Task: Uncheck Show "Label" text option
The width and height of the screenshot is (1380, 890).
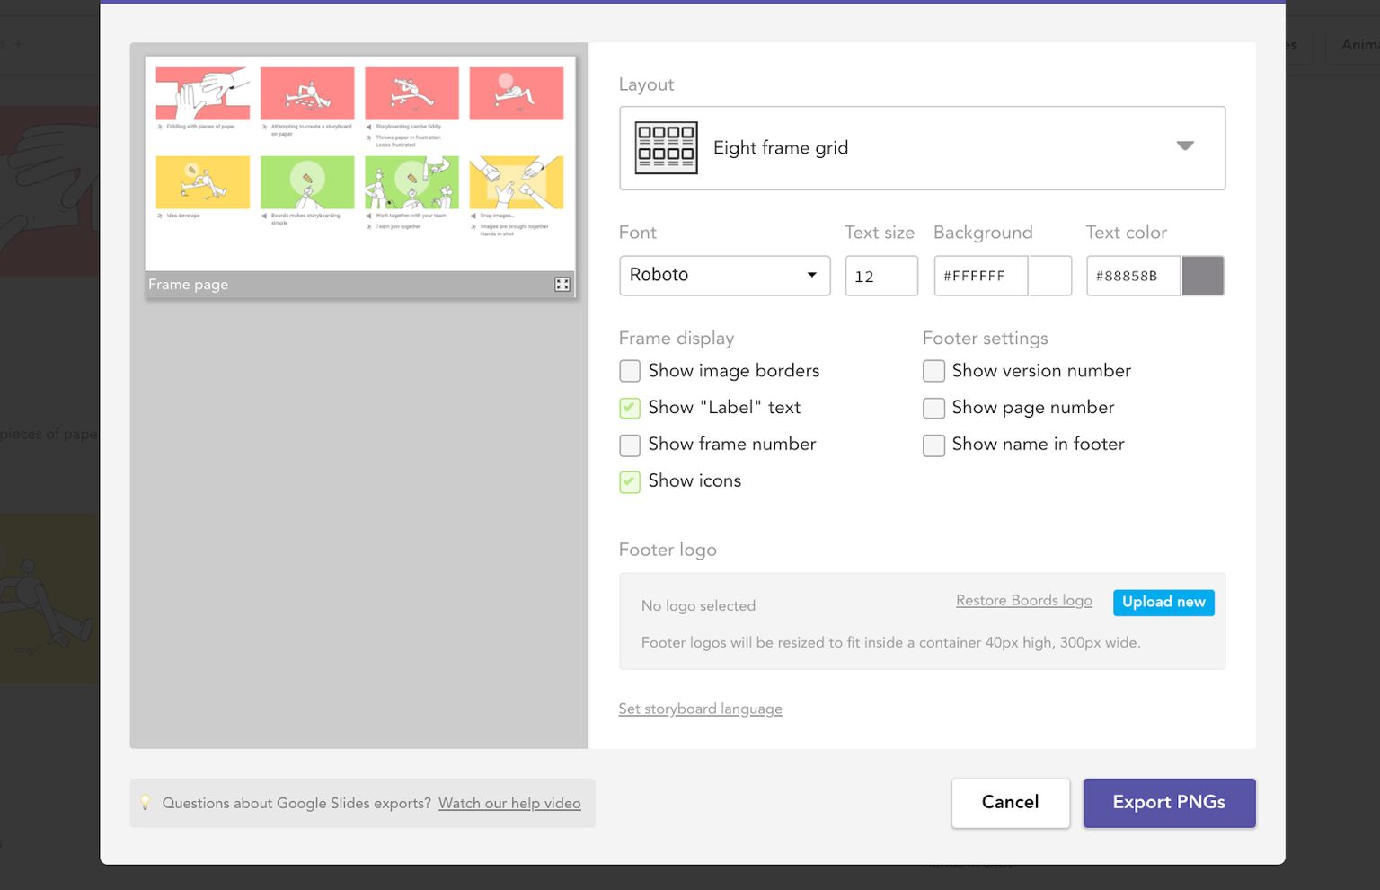Action: coord(630,408)
